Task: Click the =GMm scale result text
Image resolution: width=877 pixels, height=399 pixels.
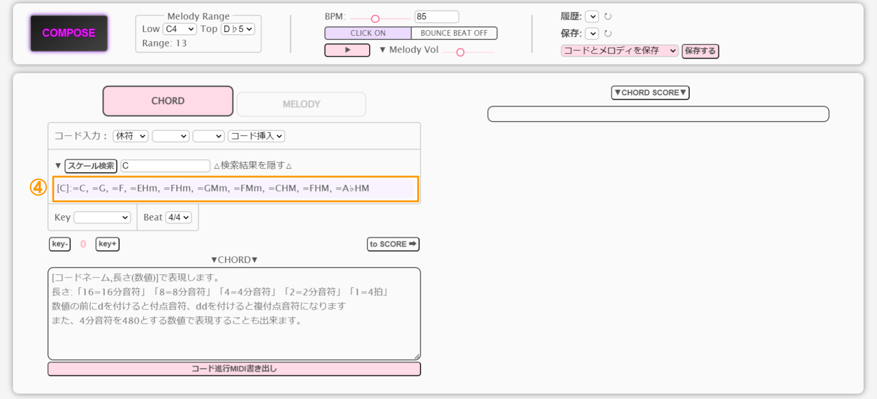Action: click(x=213, y=188)
